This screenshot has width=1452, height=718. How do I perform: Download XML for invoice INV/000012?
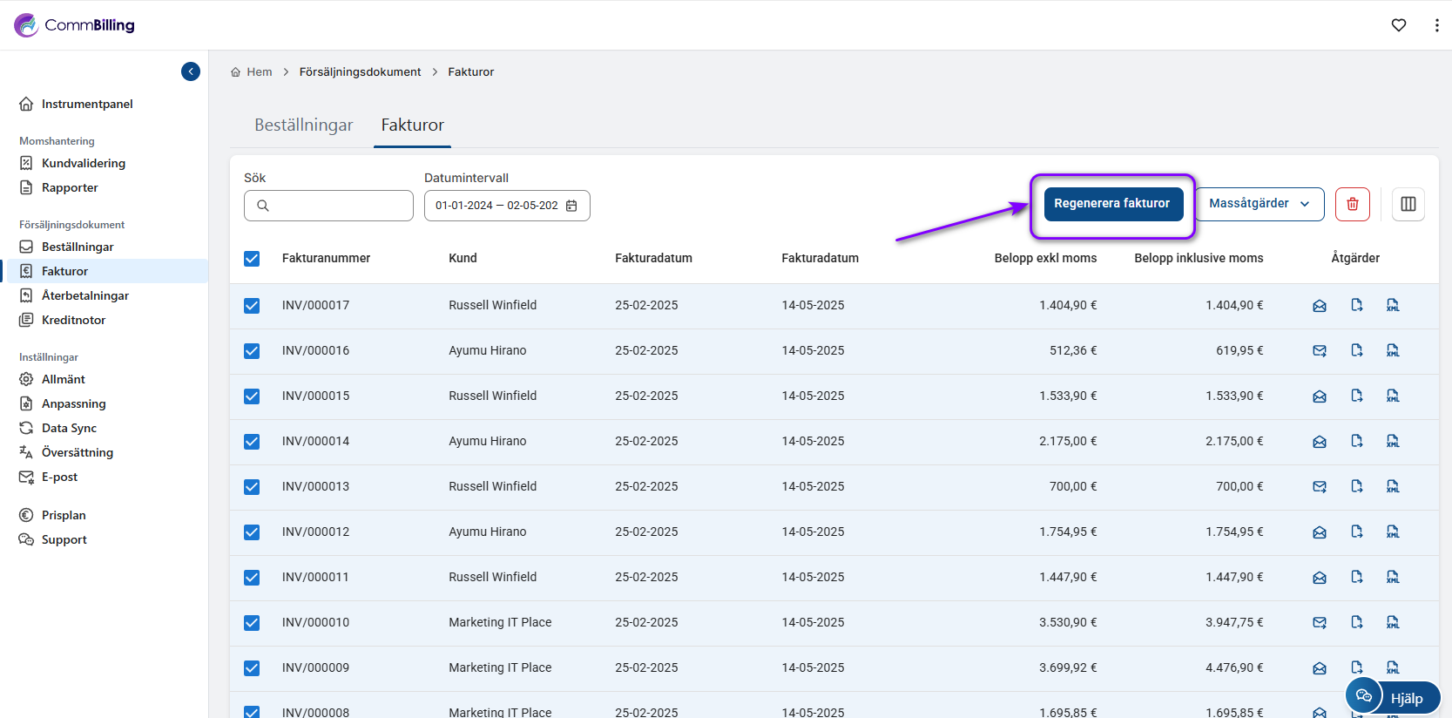click(1393, 532)
